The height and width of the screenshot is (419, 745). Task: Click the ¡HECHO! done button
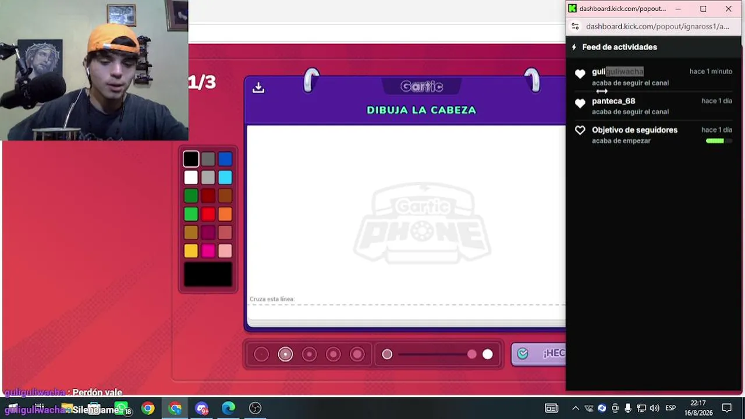click(x=538, y=353)
